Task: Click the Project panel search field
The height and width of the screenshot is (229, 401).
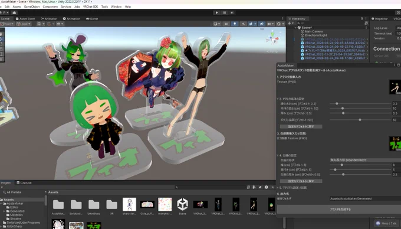Action: 210,187
